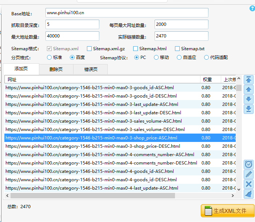Switch to the 删除页 tab
This screenshot has height=222, width=255.
pyautogui.click(x=56, y=69)
